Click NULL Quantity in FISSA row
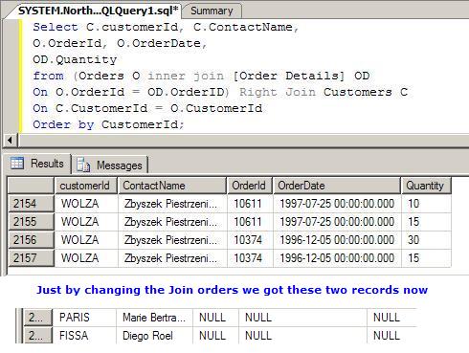469x353 pixels. (x=391, y=336)
